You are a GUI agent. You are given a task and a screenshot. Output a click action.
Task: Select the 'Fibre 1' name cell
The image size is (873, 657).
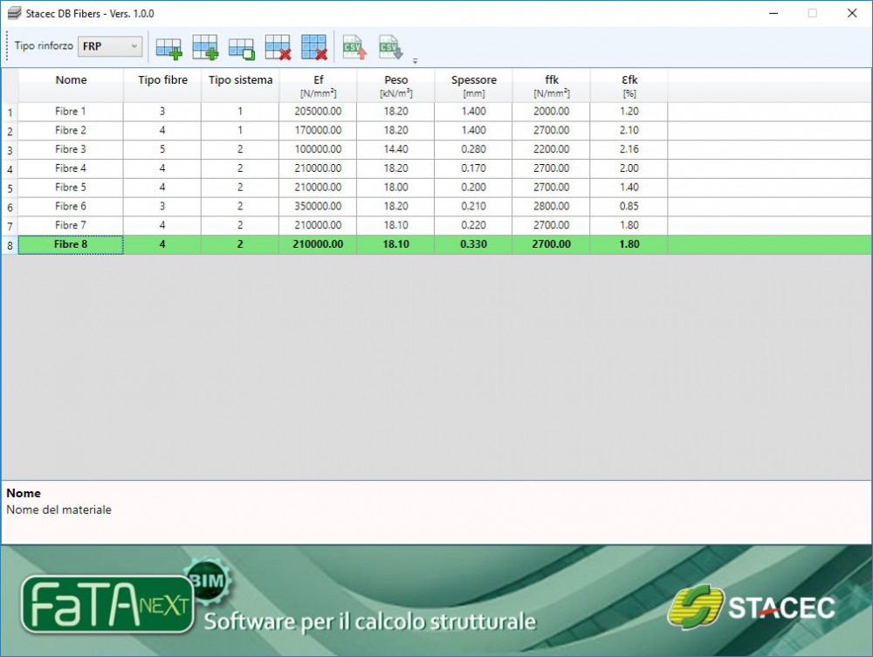point(71,112)
